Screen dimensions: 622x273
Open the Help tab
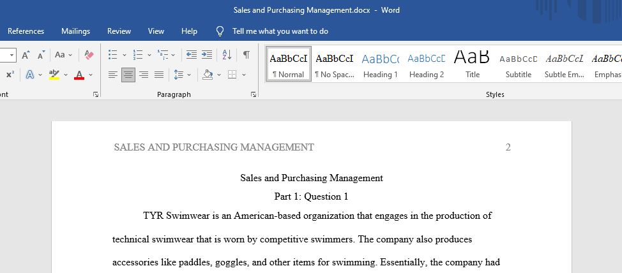189,31
